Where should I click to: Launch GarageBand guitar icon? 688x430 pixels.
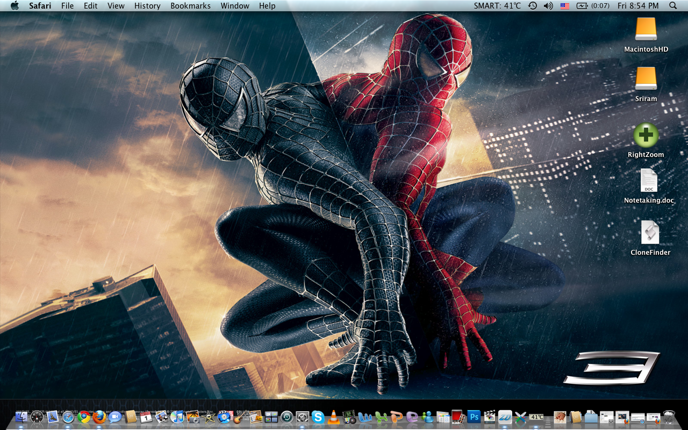239,417
